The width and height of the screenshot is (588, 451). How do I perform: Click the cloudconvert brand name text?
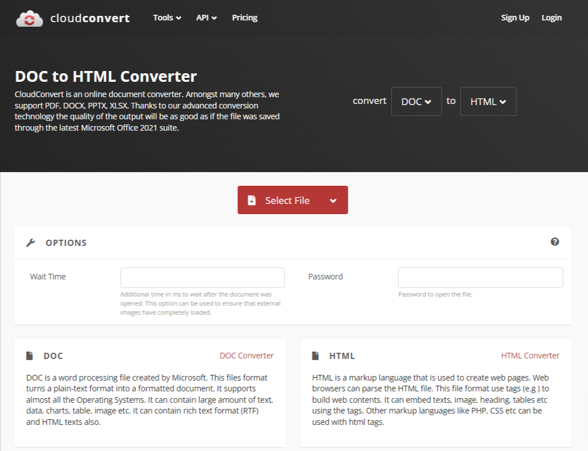pos(90,18)
